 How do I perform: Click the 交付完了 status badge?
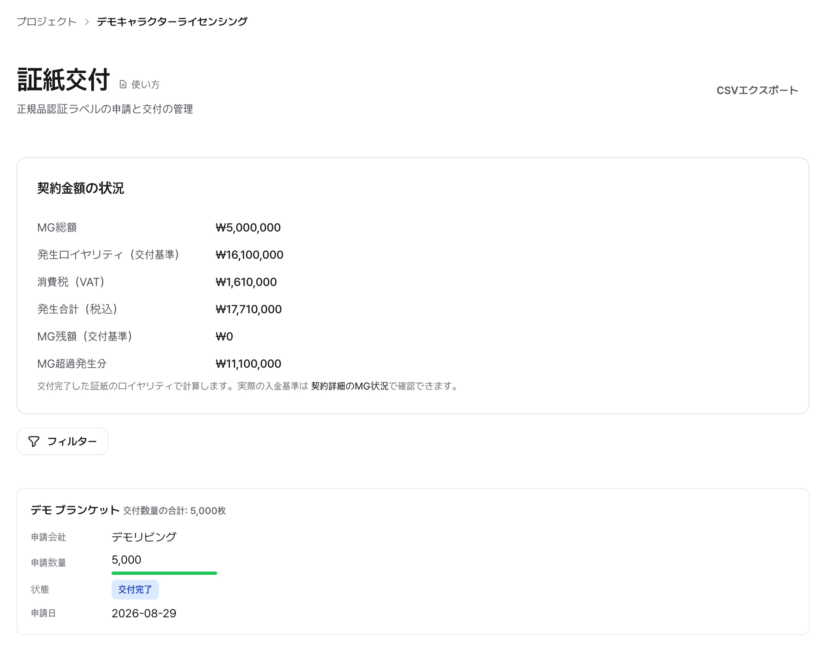(135, 589)
